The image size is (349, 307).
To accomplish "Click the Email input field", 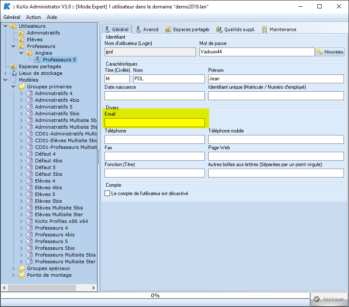I will tap(155, 123).
